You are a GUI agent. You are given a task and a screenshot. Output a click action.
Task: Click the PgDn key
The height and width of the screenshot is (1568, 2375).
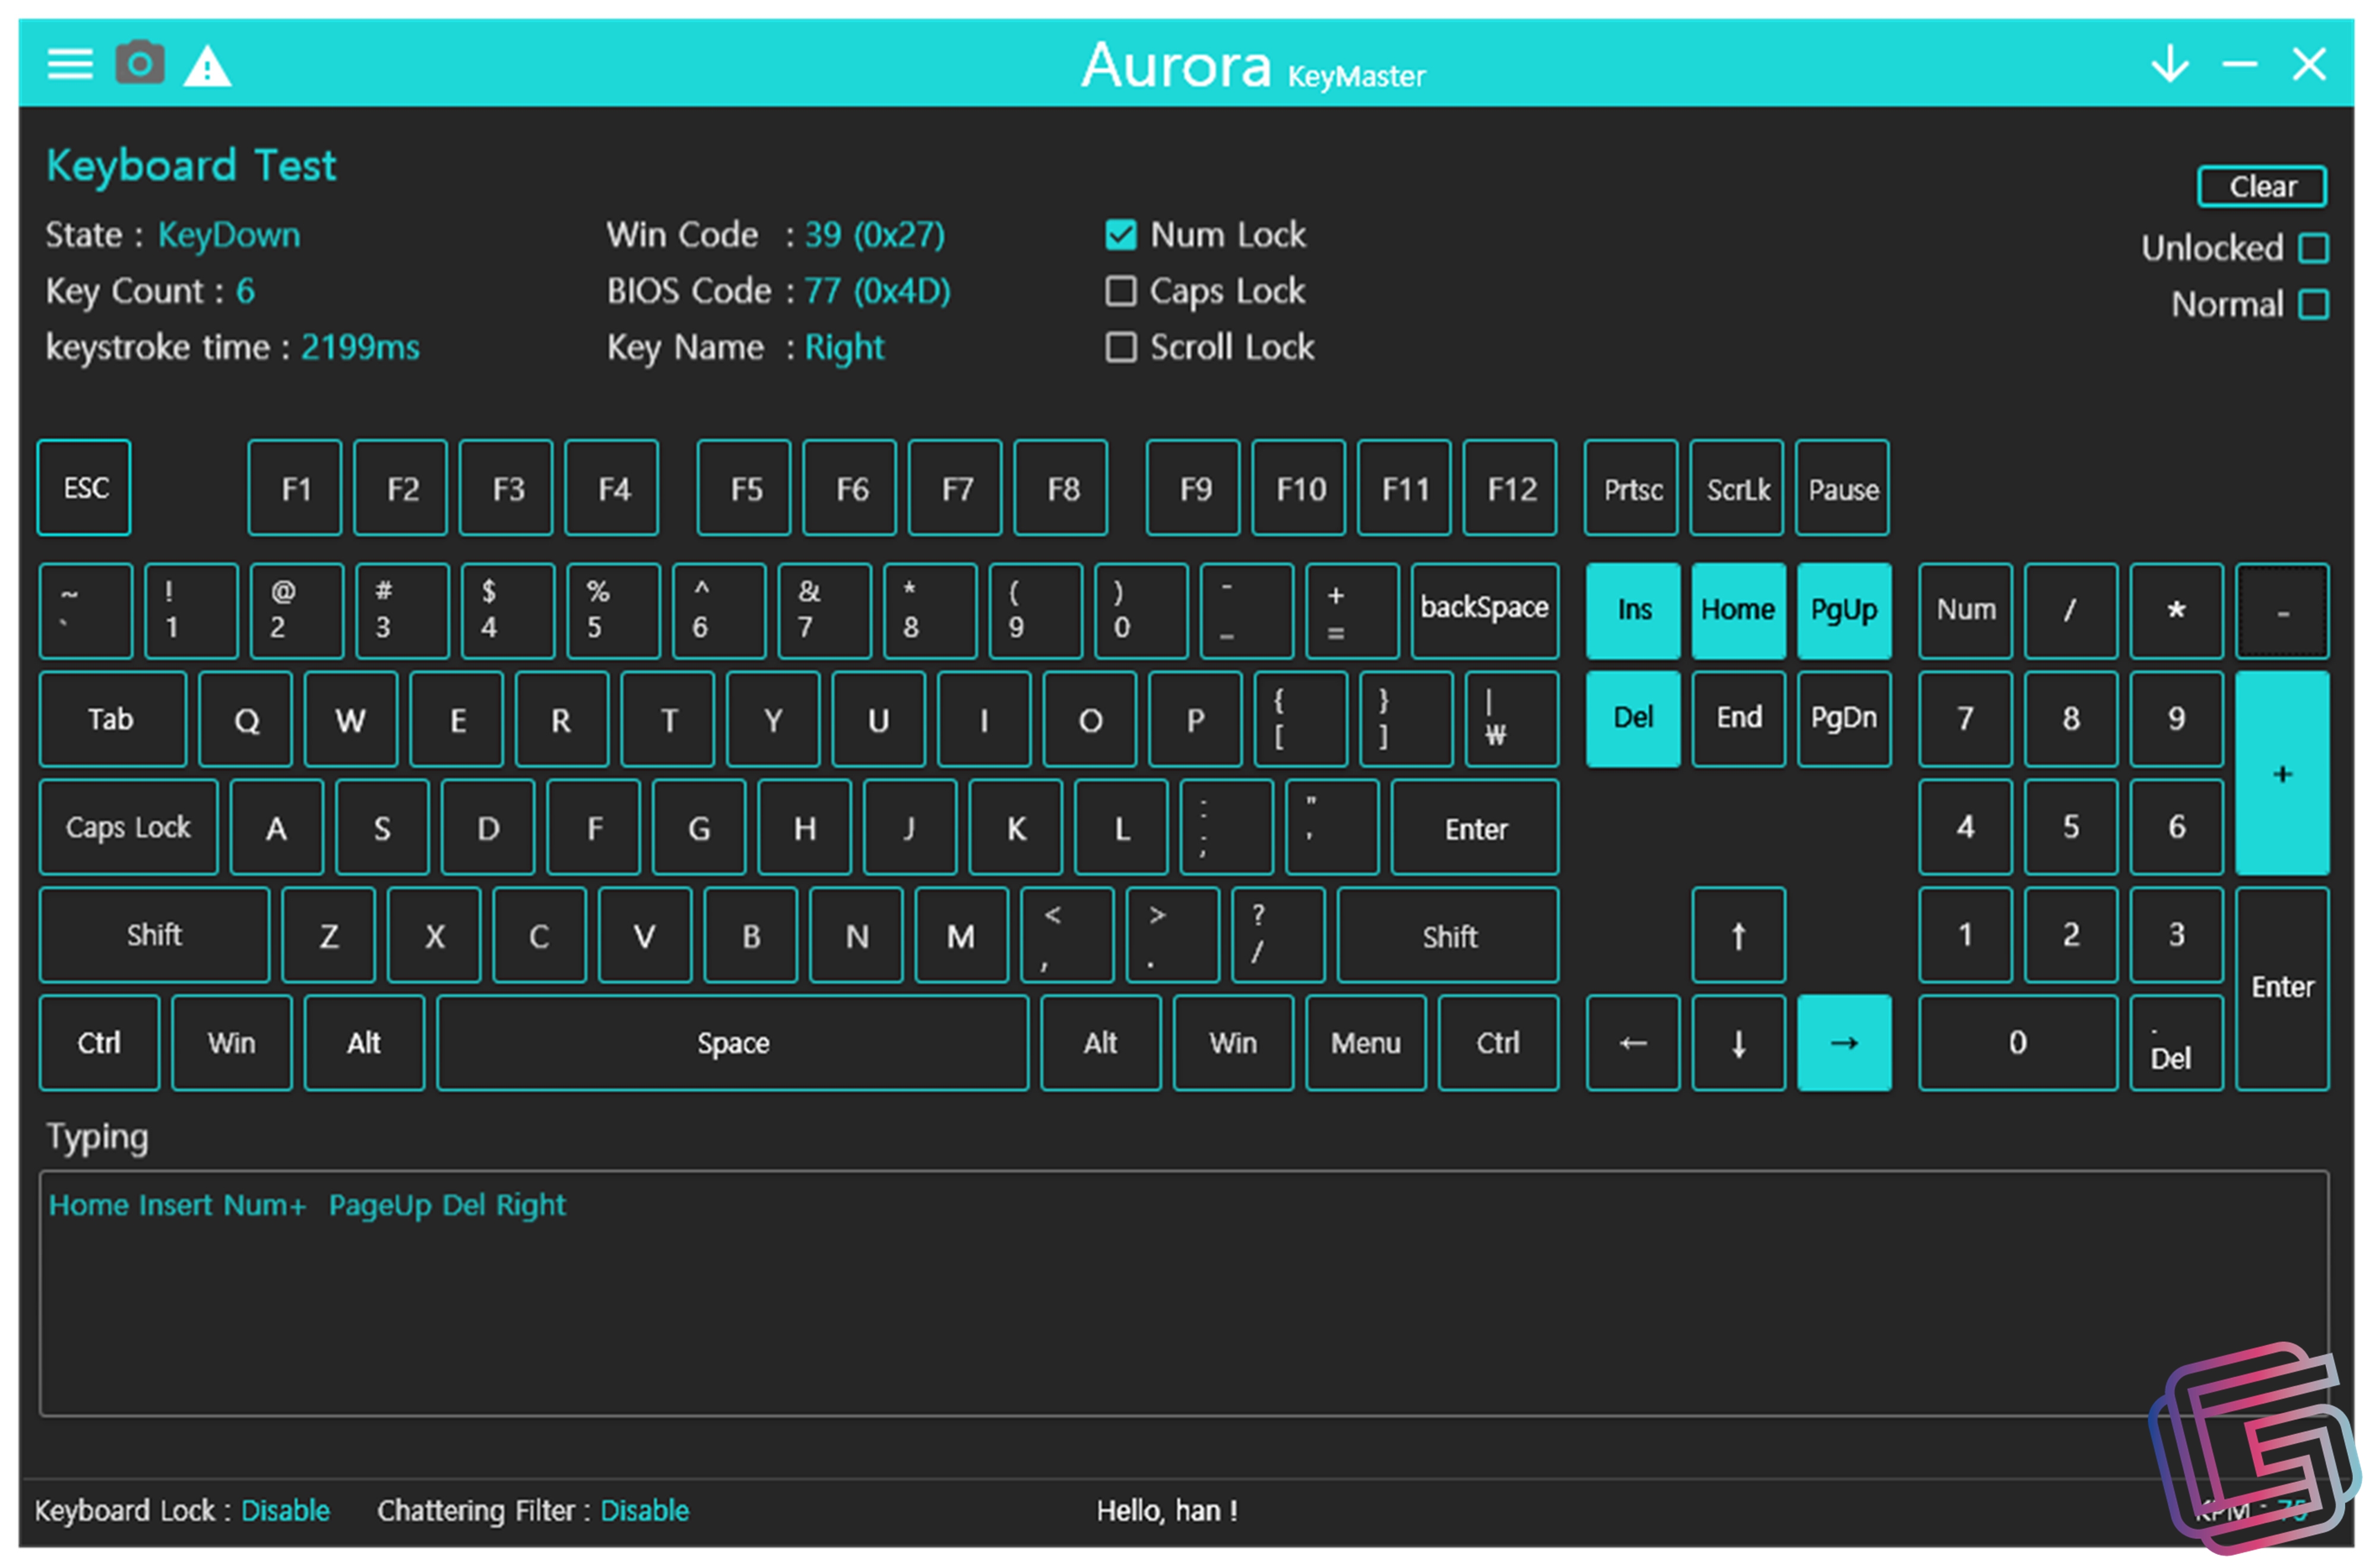pos(1845,719)
